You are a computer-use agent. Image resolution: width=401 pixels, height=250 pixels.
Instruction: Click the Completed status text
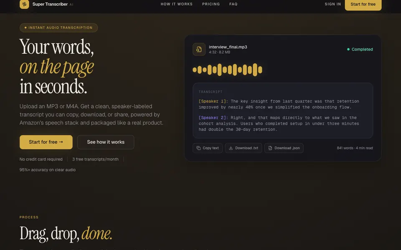362,49
